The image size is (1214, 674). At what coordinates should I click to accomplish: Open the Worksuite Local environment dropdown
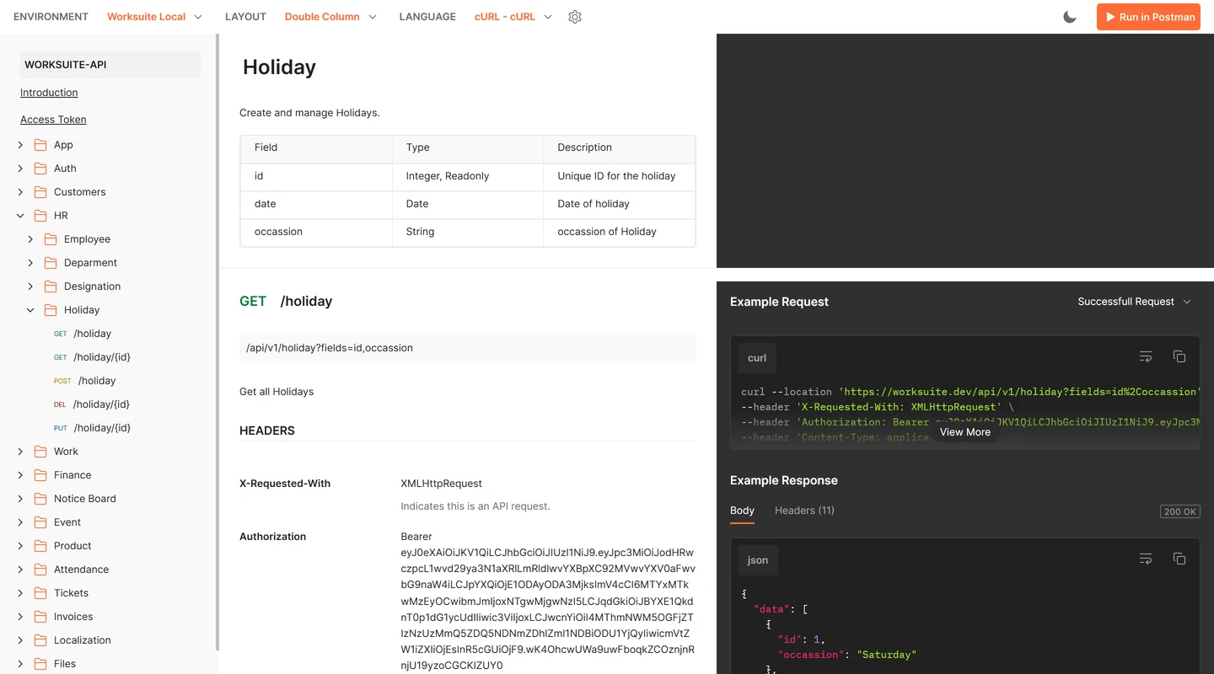coord(155,17)
